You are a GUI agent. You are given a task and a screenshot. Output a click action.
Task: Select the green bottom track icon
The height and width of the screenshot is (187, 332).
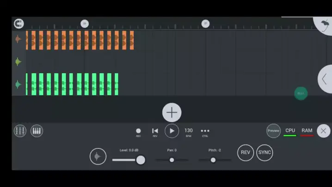(x=18, y=84)
